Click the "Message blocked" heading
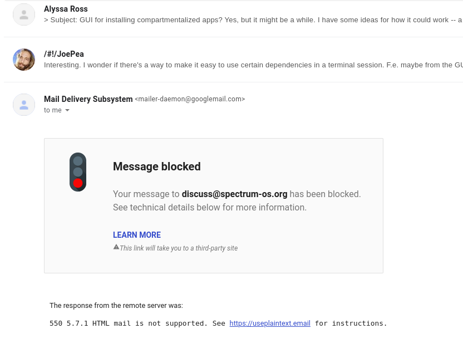The width and height of the screenshot is (463, 353). [157, 166]
